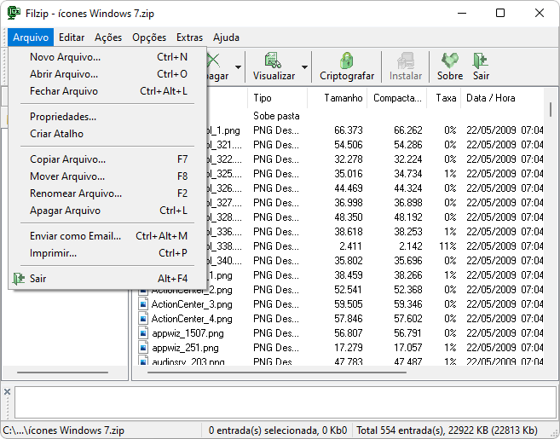Choose Novo Arquivo... from the menu
Viewport: 560px width, 439px height.
click(x=107, y=57)
